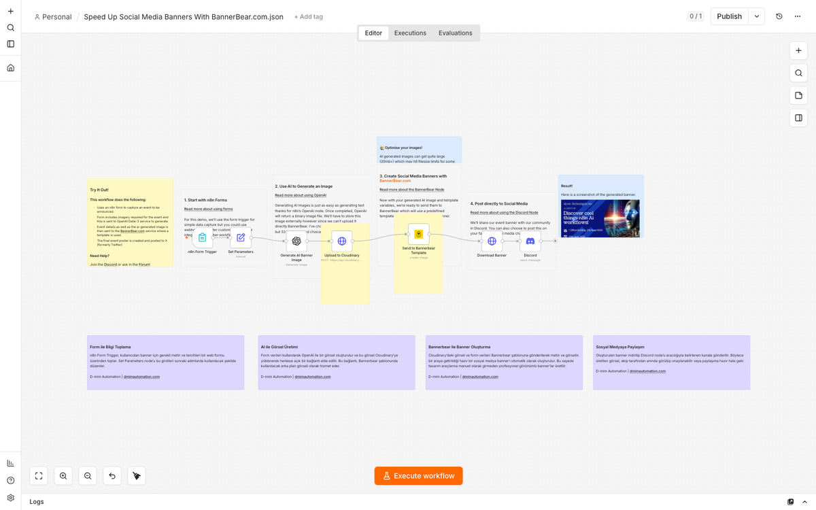This screenshot has width=816, height=510.
Task: Open 'Read more about using OpenAI' link
Action: pyautogui.click(x=301, y=195)
